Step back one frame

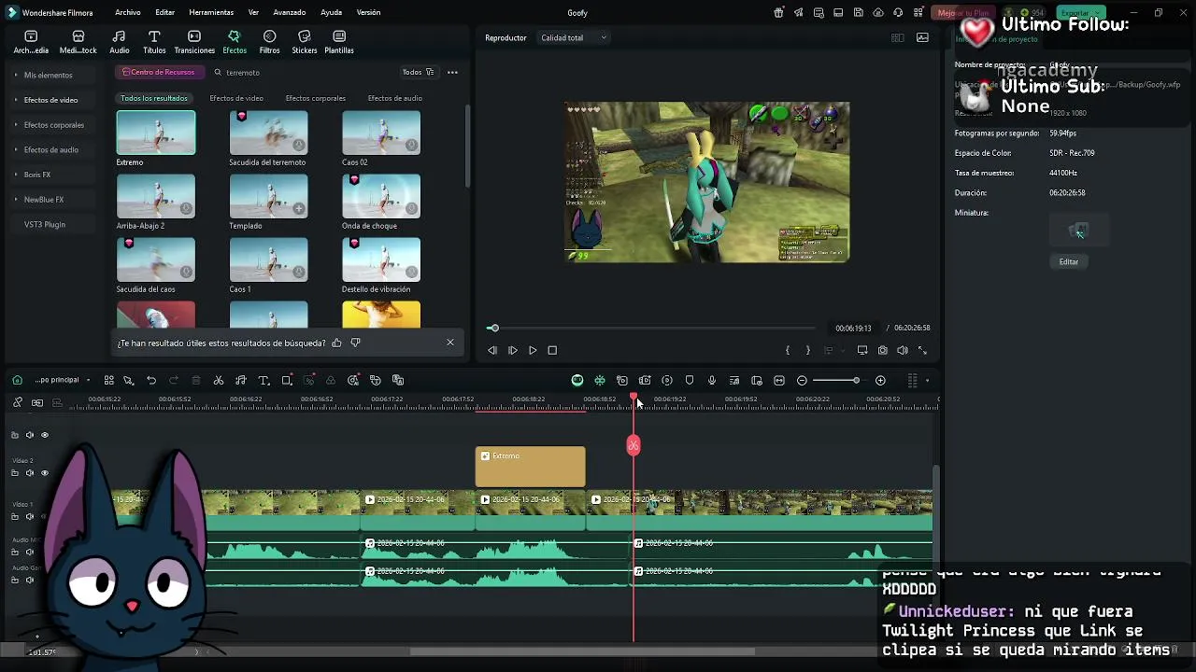(492, 350)
